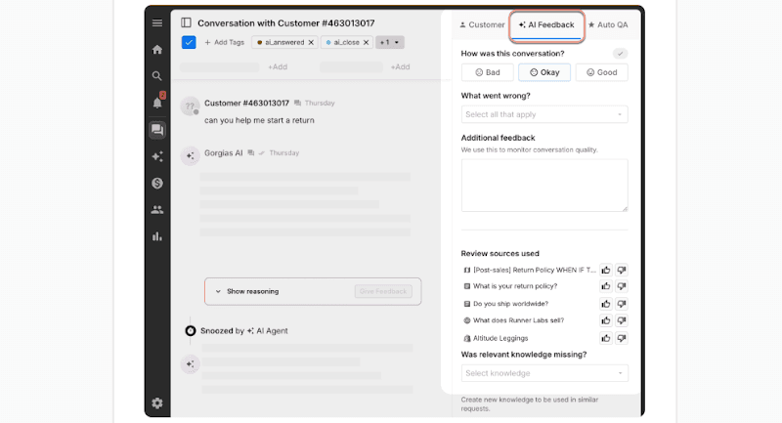Switch to the Customer tab
The height and width of the screenshot is (423, 782).
[482, 25]
